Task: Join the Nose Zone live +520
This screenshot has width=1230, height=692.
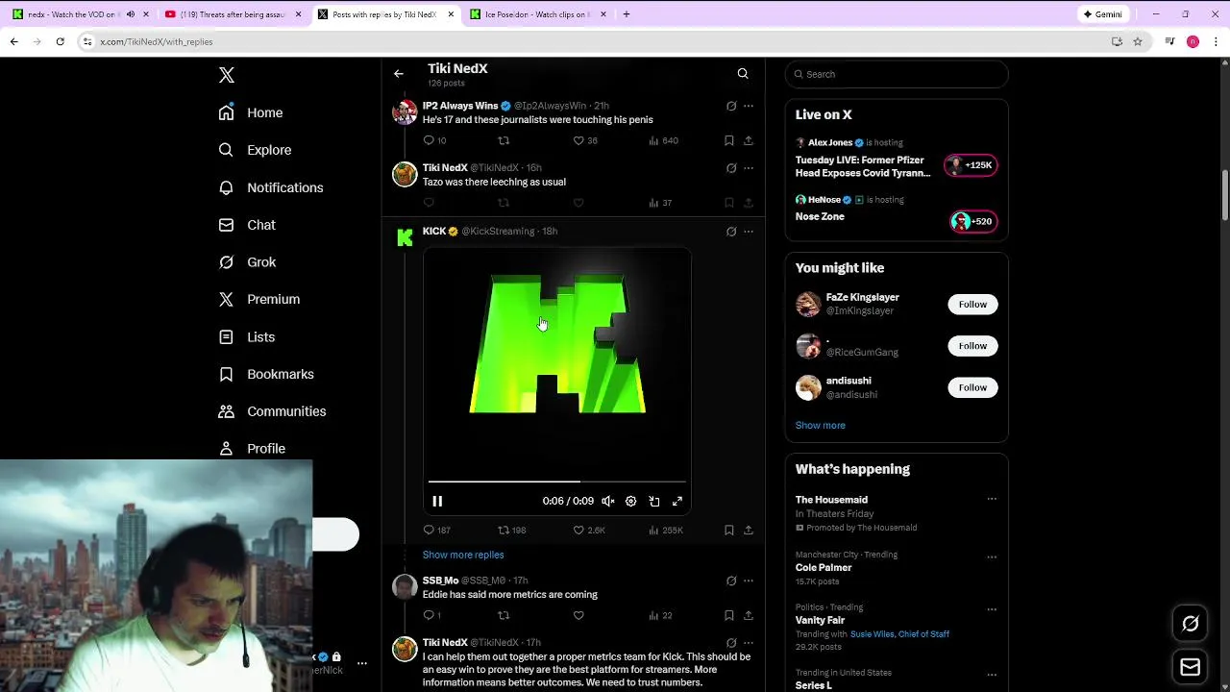Action: (x=972, y=221)
